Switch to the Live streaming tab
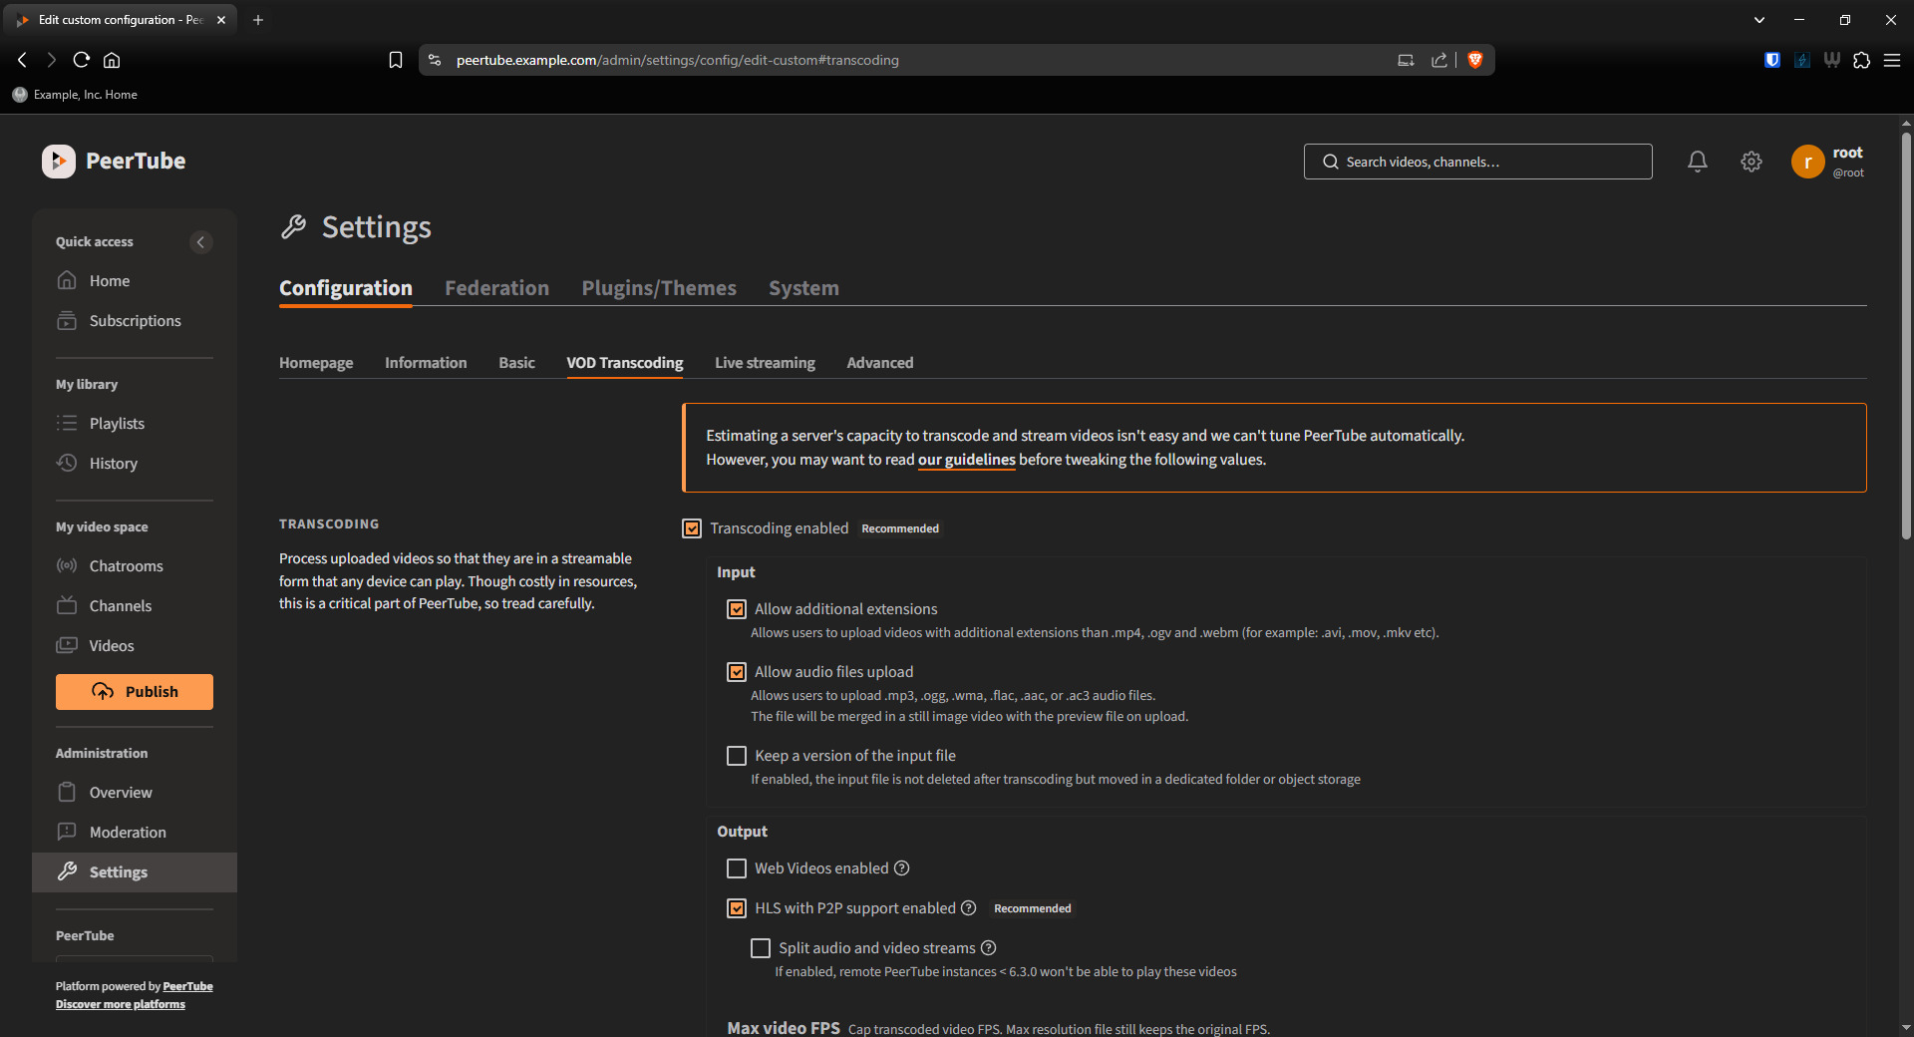Viewport: 1914px width, 1037px height. point(765,363)
